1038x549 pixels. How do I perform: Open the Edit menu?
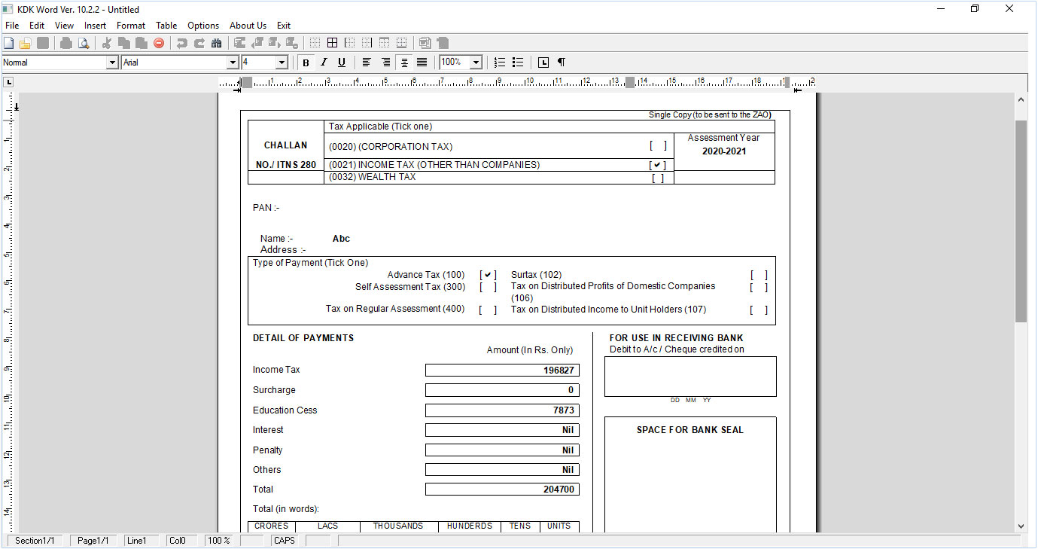point(37,25)
